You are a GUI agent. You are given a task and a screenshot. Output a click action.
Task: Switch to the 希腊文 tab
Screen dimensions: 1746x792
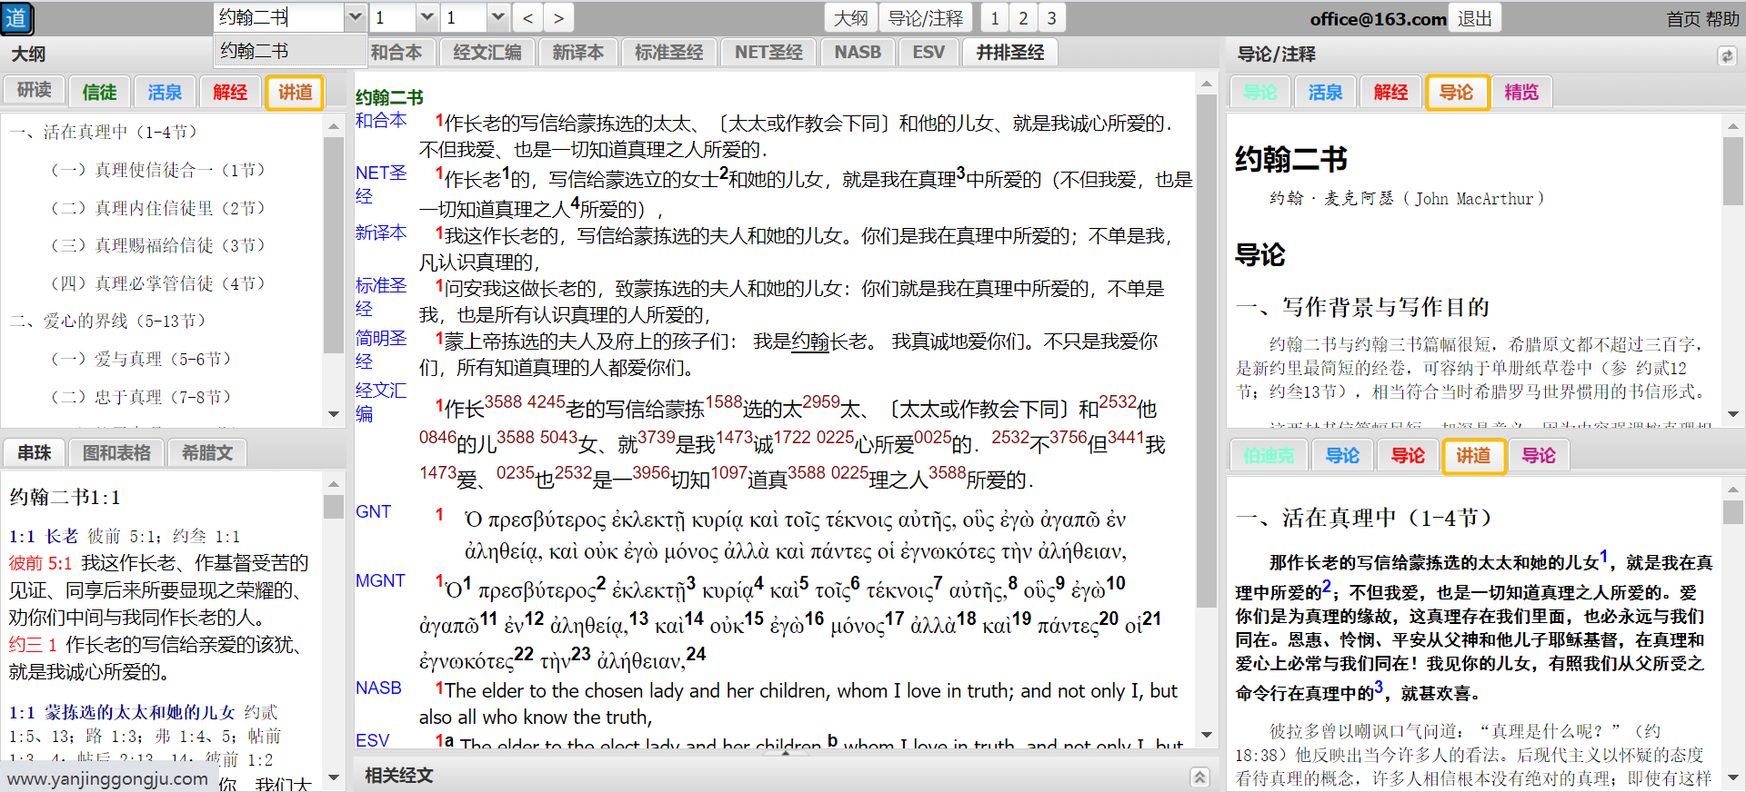(207, 452)
